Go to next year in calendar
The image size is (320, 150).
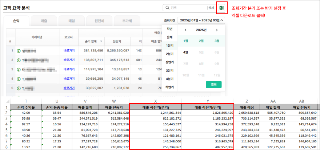tap(217, 30)
